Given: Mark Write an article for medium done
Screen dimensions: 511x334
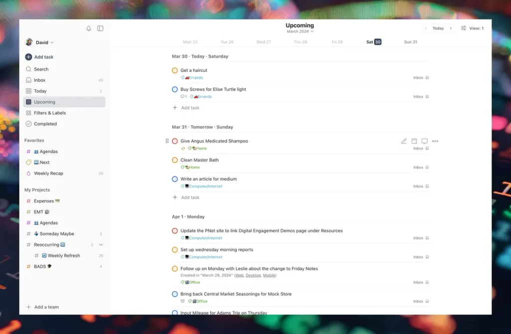Looking at the screenshot, I should pos(175,179).
